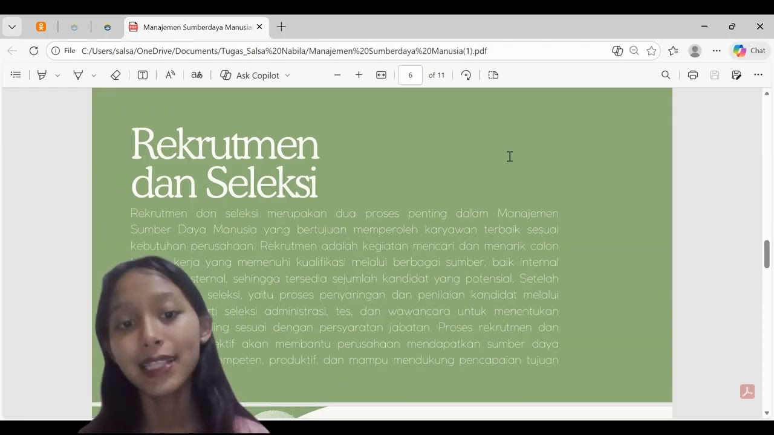The height and width of the screenshot is (435, 774).
Task: Restore down the browser window
Action: click(x=732, y=27)
